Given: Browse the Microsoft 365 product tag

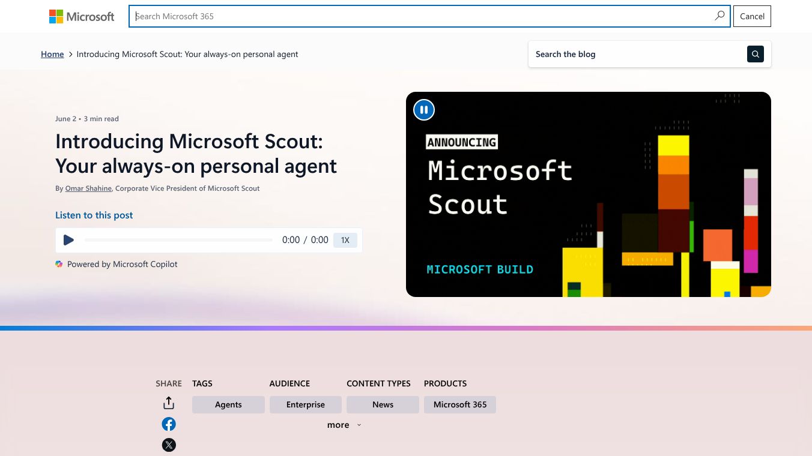Looking at the screenshot, I should coord(460,404).
